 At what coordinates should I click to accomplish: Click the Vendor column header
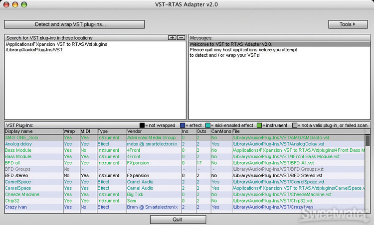[153, 131]
